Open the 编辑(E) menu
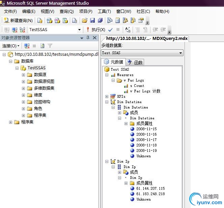The height and width of the screenshot is (208, 224). 29,11
